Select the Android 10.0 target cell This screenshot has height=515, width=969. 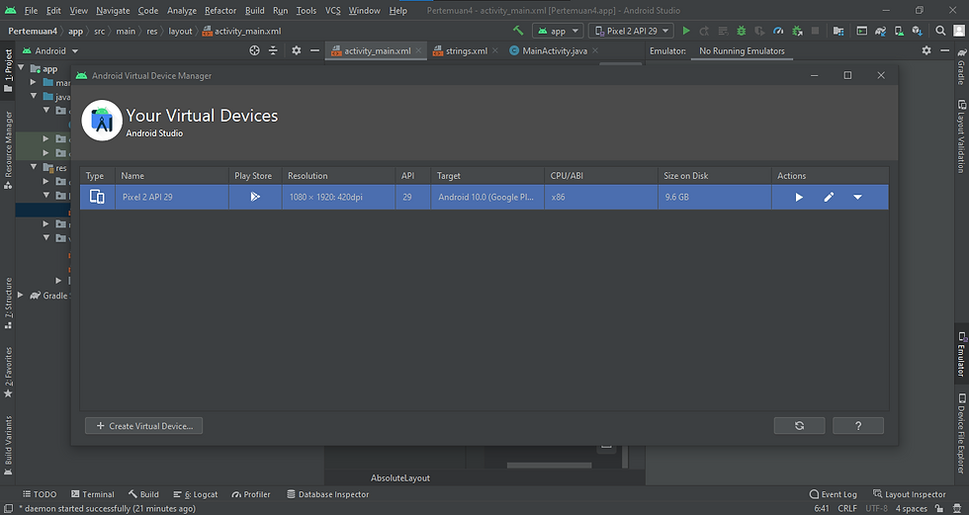pyautogui.click(x=486, y=197)
